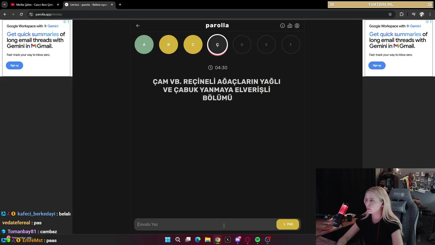Click the Chrome taskbar icon
Viewport: 435px width, 245px height.
(x=218, y=240)
